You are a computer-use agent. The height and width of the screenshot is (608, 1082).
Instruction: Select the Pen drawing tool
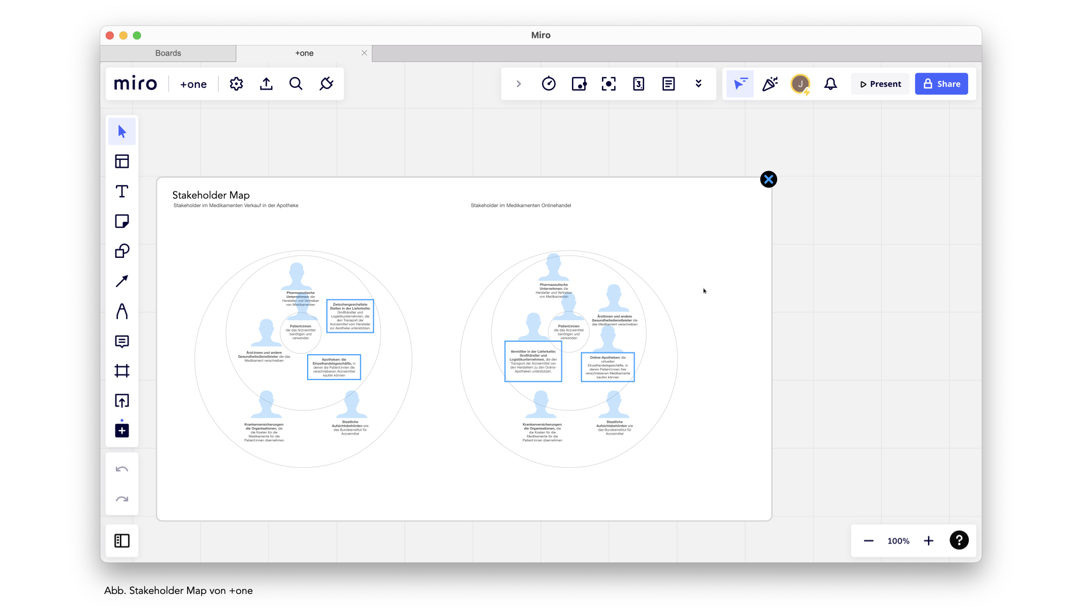click(x=122, y=311)
